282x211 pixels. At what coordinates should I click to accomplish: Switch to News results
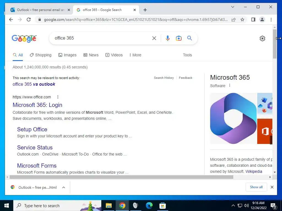91,55
